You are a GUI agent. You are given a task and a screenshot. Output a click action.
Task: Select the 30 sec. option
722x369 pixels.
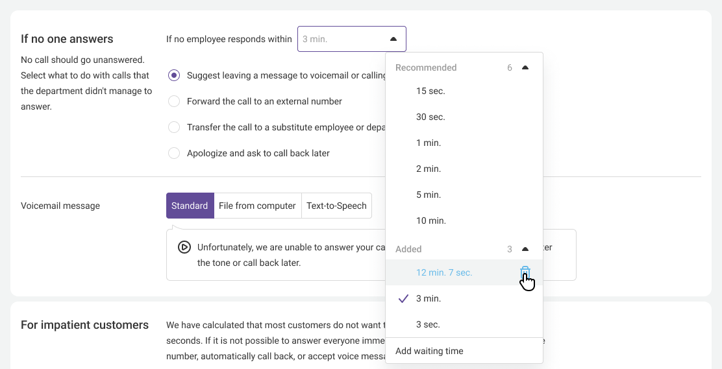[430, 117]
